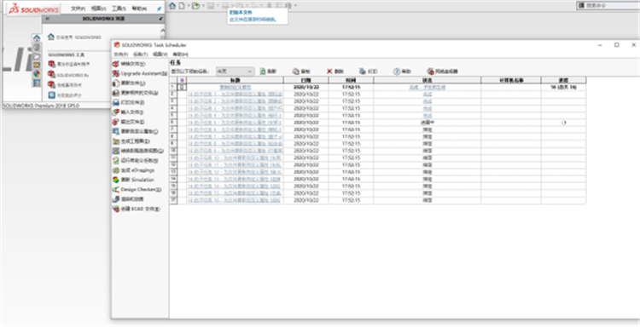Open the task display filter dropdown
The height and width of the screenshot is (327, 640).
236,72
